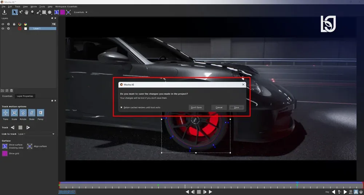Open the Workspace: Essentials menu
The height and width of the screenshot is (195, 364).
[x=66, y=7]
